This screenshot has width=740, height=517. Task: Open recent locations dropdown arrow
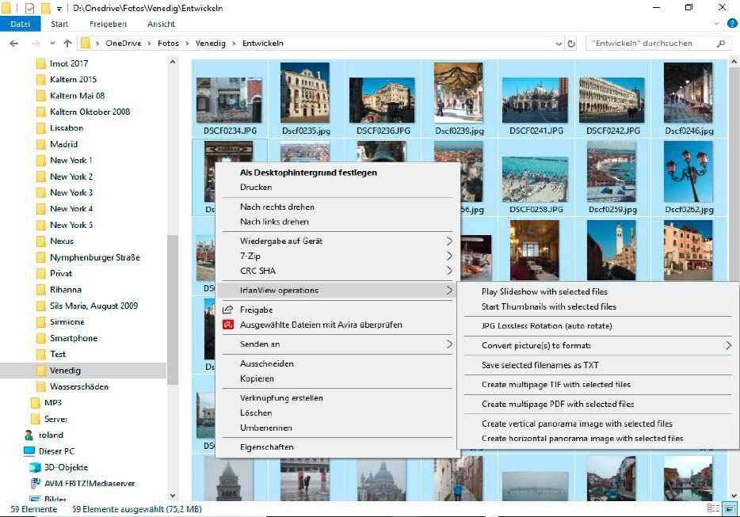[x=52, y=44]
